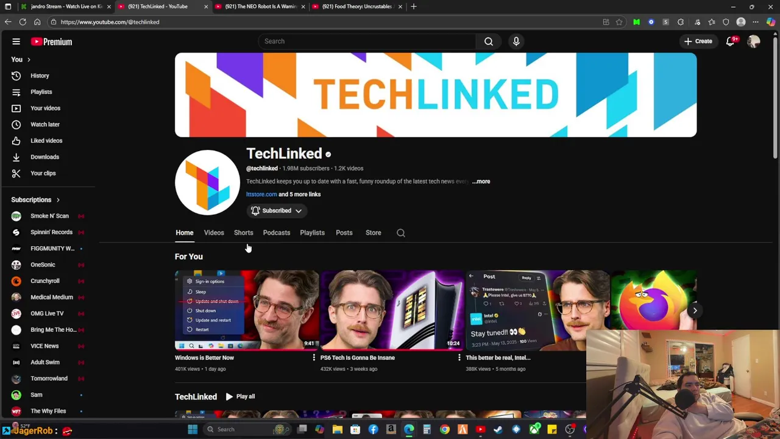This screenshot has width=780, height=439.
Task: Reload the page in browser
Action: pyautogui.click(x=23, y=22)
